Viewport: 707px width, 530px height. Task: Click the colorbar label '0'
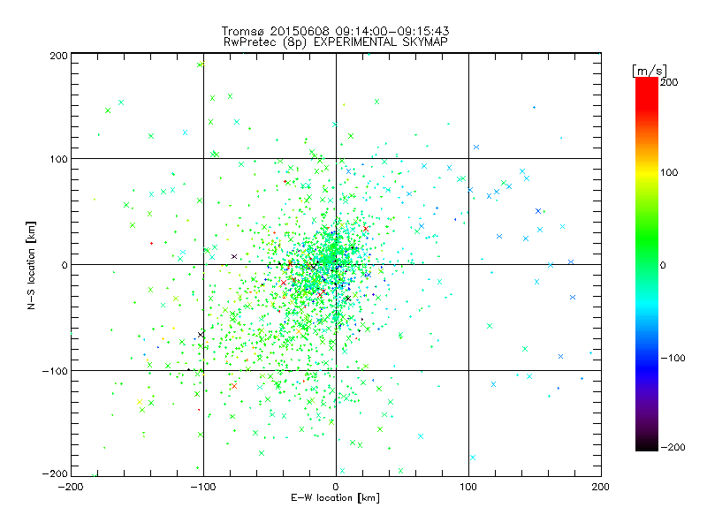coord(663,265)
